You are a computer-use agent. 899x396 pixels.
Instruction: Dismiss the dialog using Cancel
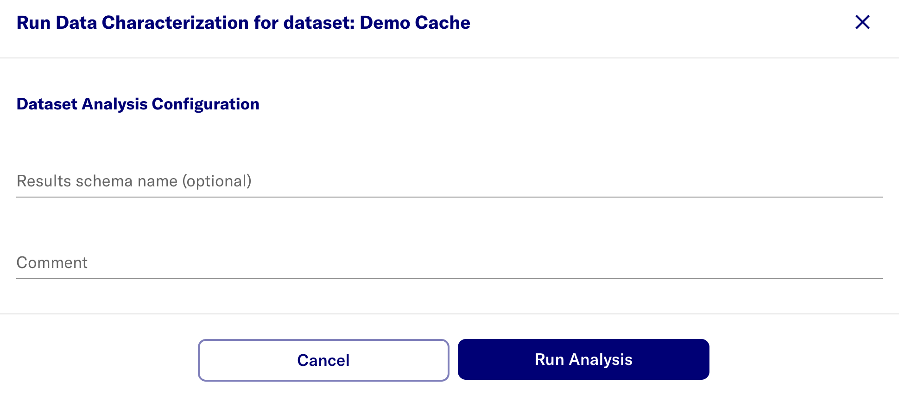[323, 360]
